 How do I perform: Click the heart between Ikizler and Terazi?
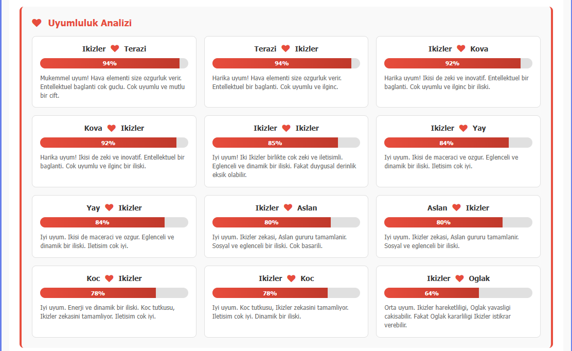pyautogui.click(x=115, y=48)
